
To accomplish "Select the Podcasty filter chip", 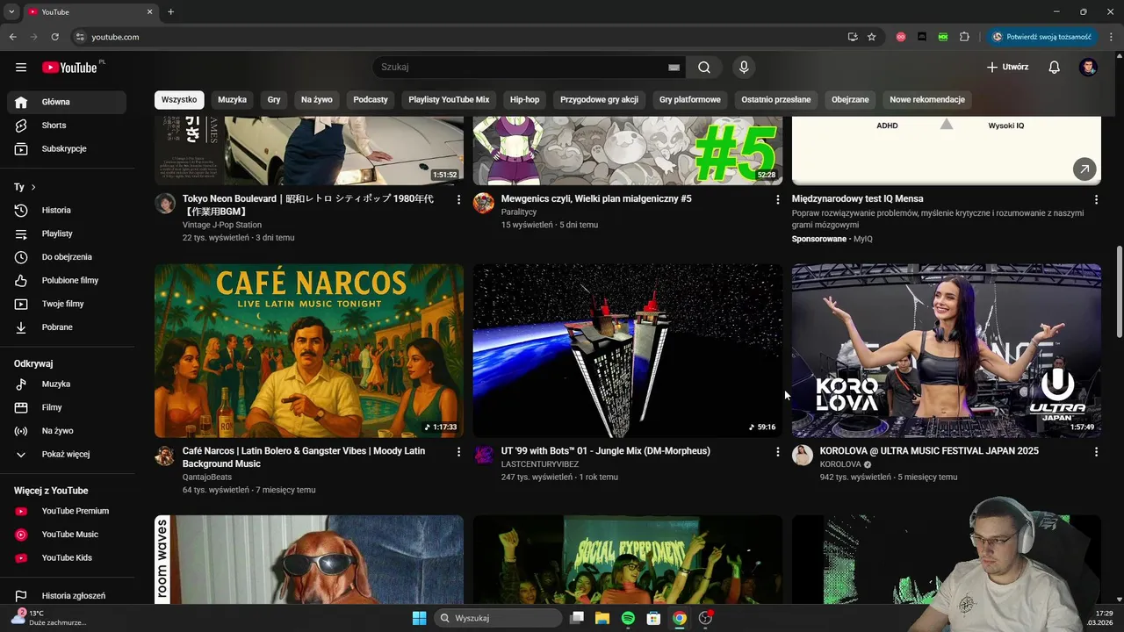I will point(371,100).
